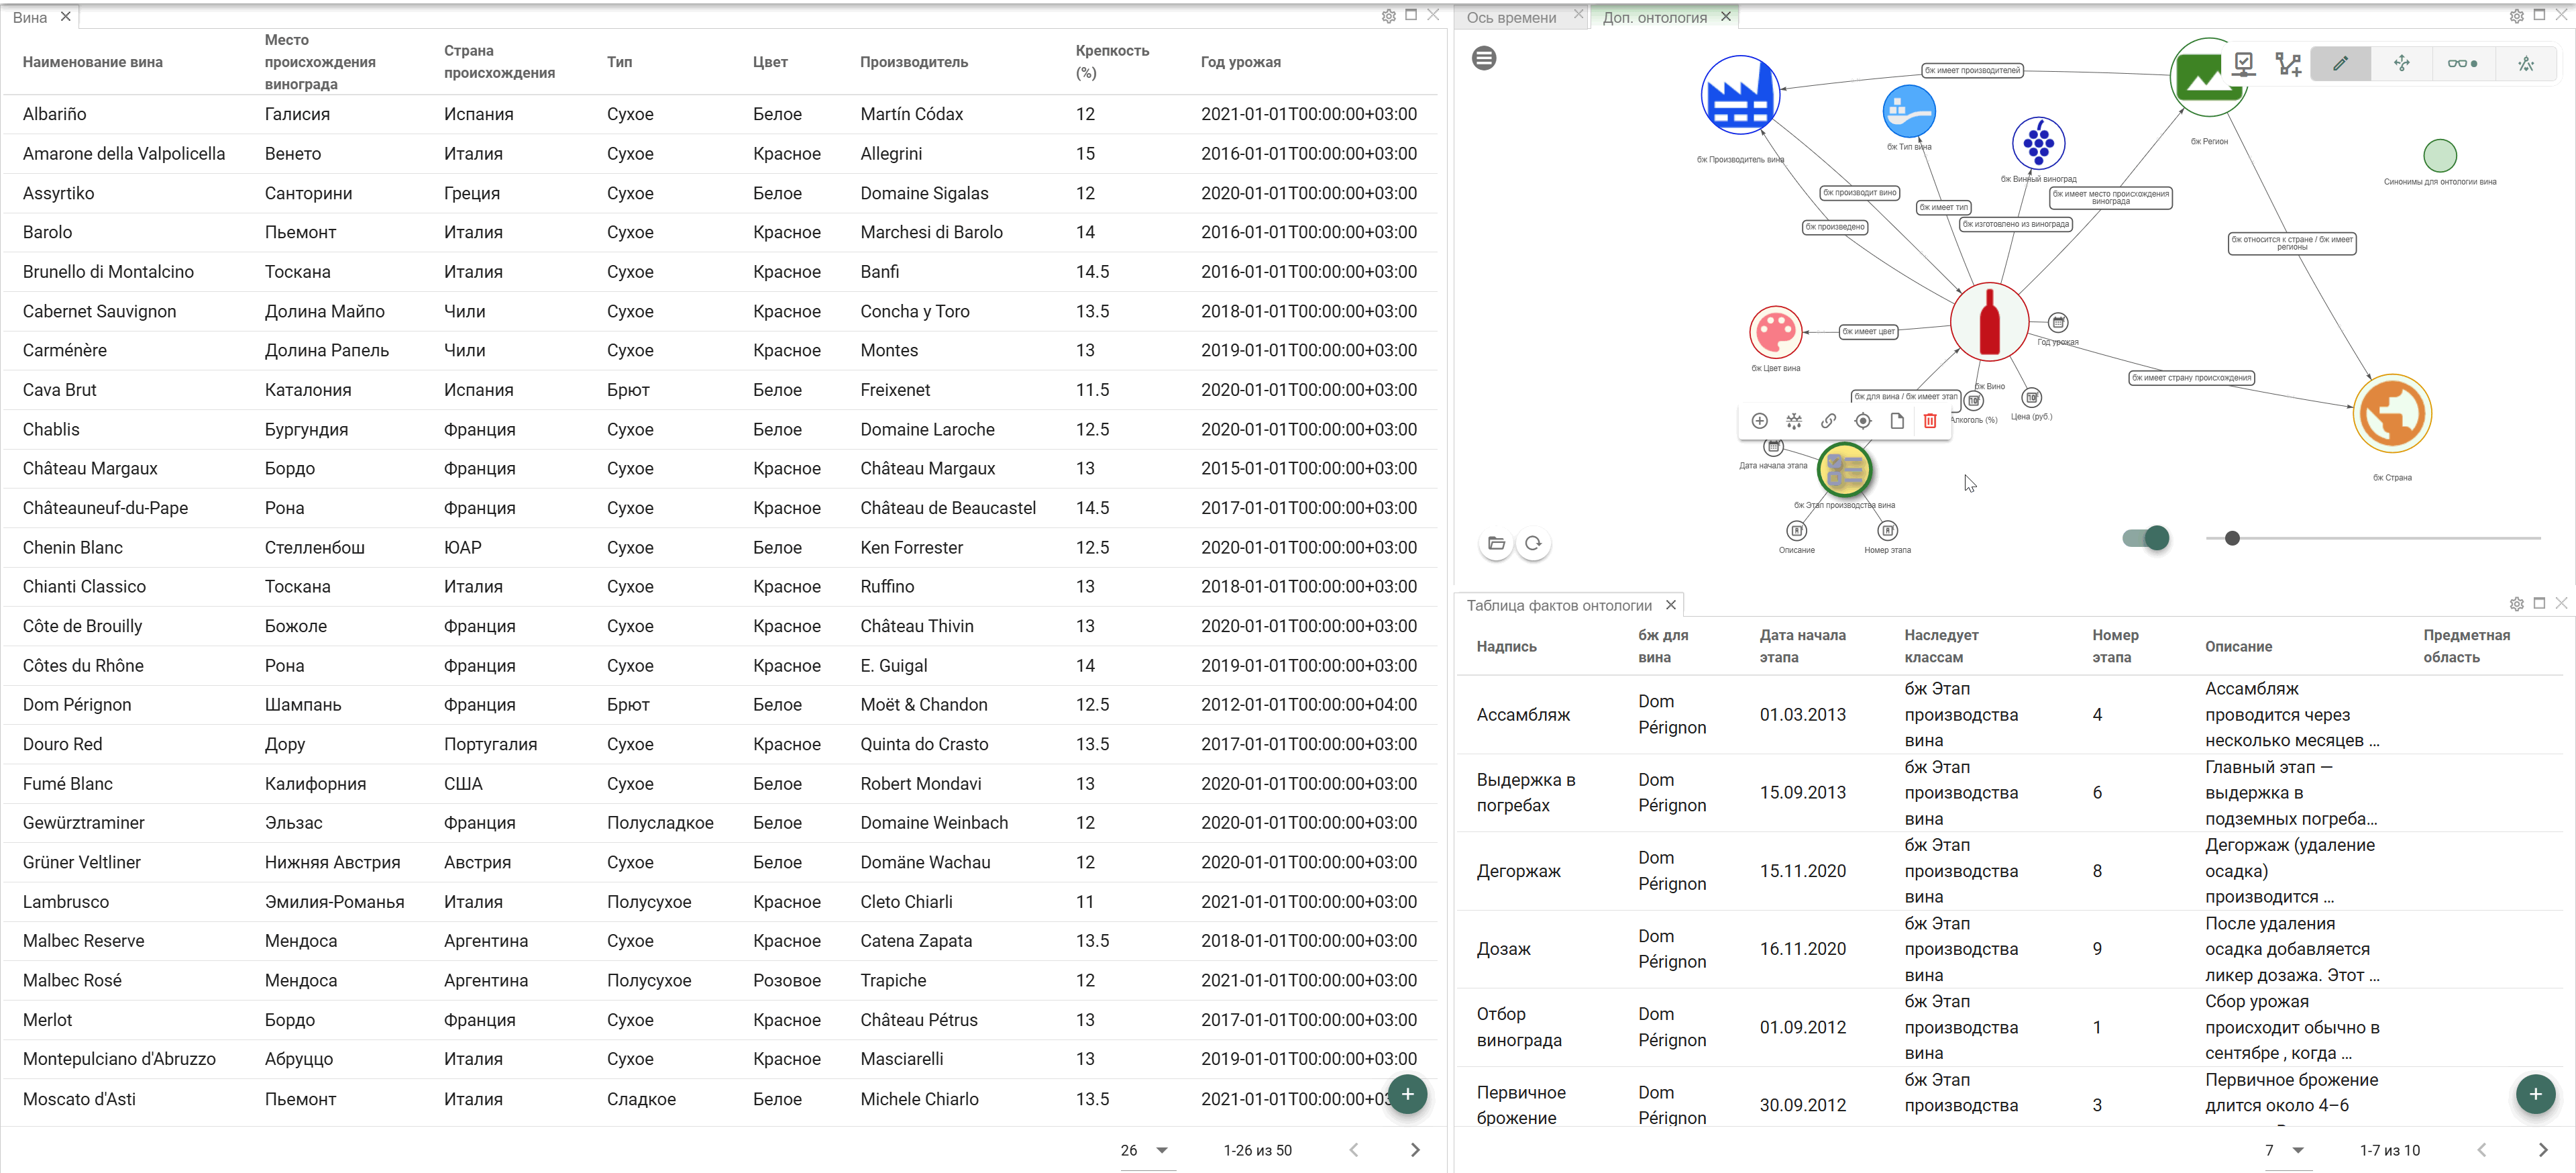Select the Синонимы для онтологии вина node
Image resolution: width=2576 pixels, height=1173 pixels.
click(2440, 155)
